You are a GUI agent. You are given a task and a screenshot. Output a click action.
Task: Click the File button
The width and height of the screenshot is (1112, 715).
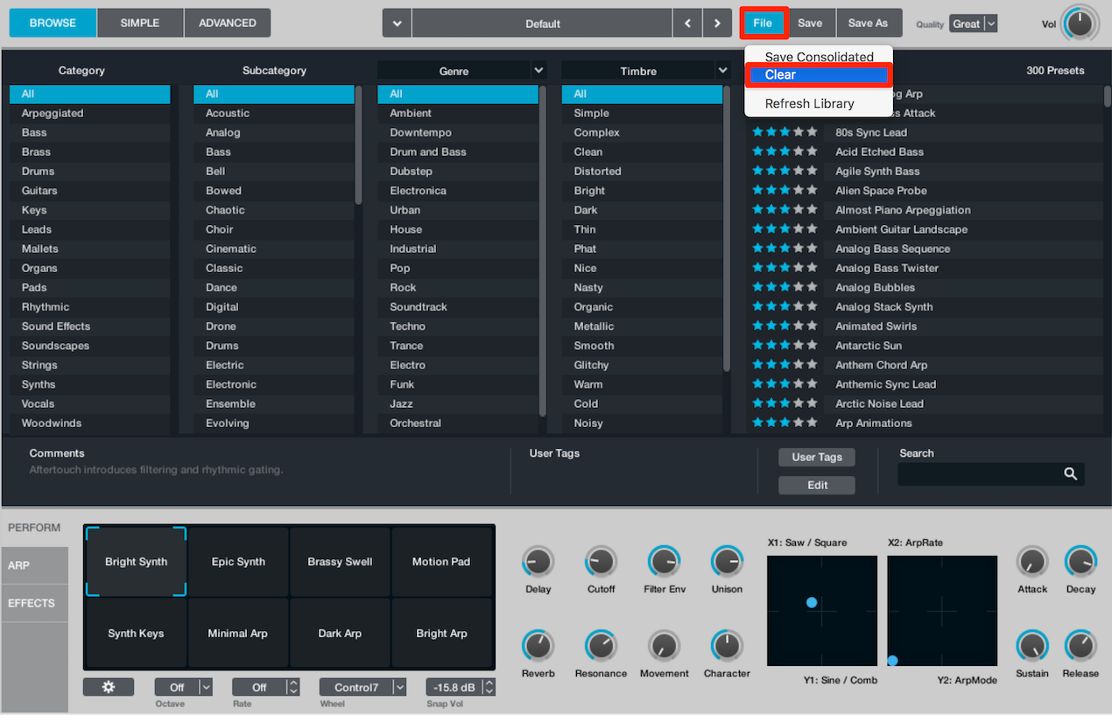click(763, 23)
